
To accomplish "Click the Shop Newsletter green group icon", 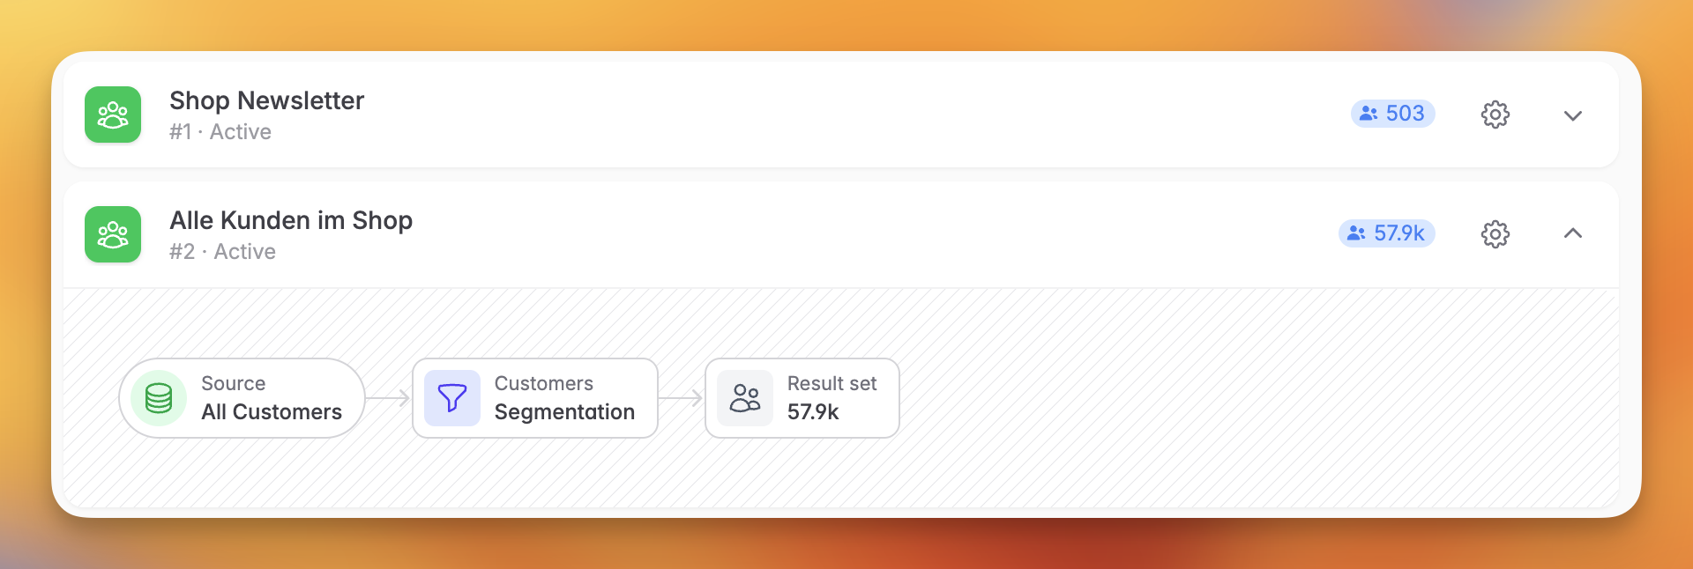I will 113,115.
